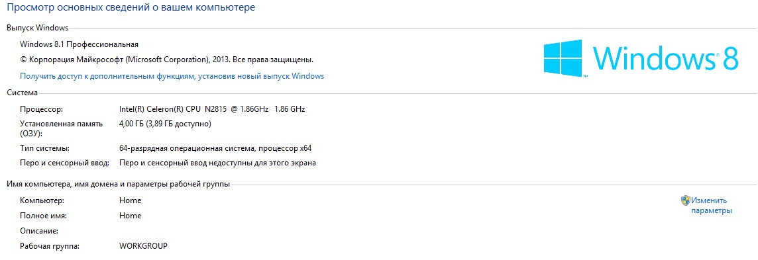Click the Система section header
The image size is (758, 260).
(x=23, y=93)
